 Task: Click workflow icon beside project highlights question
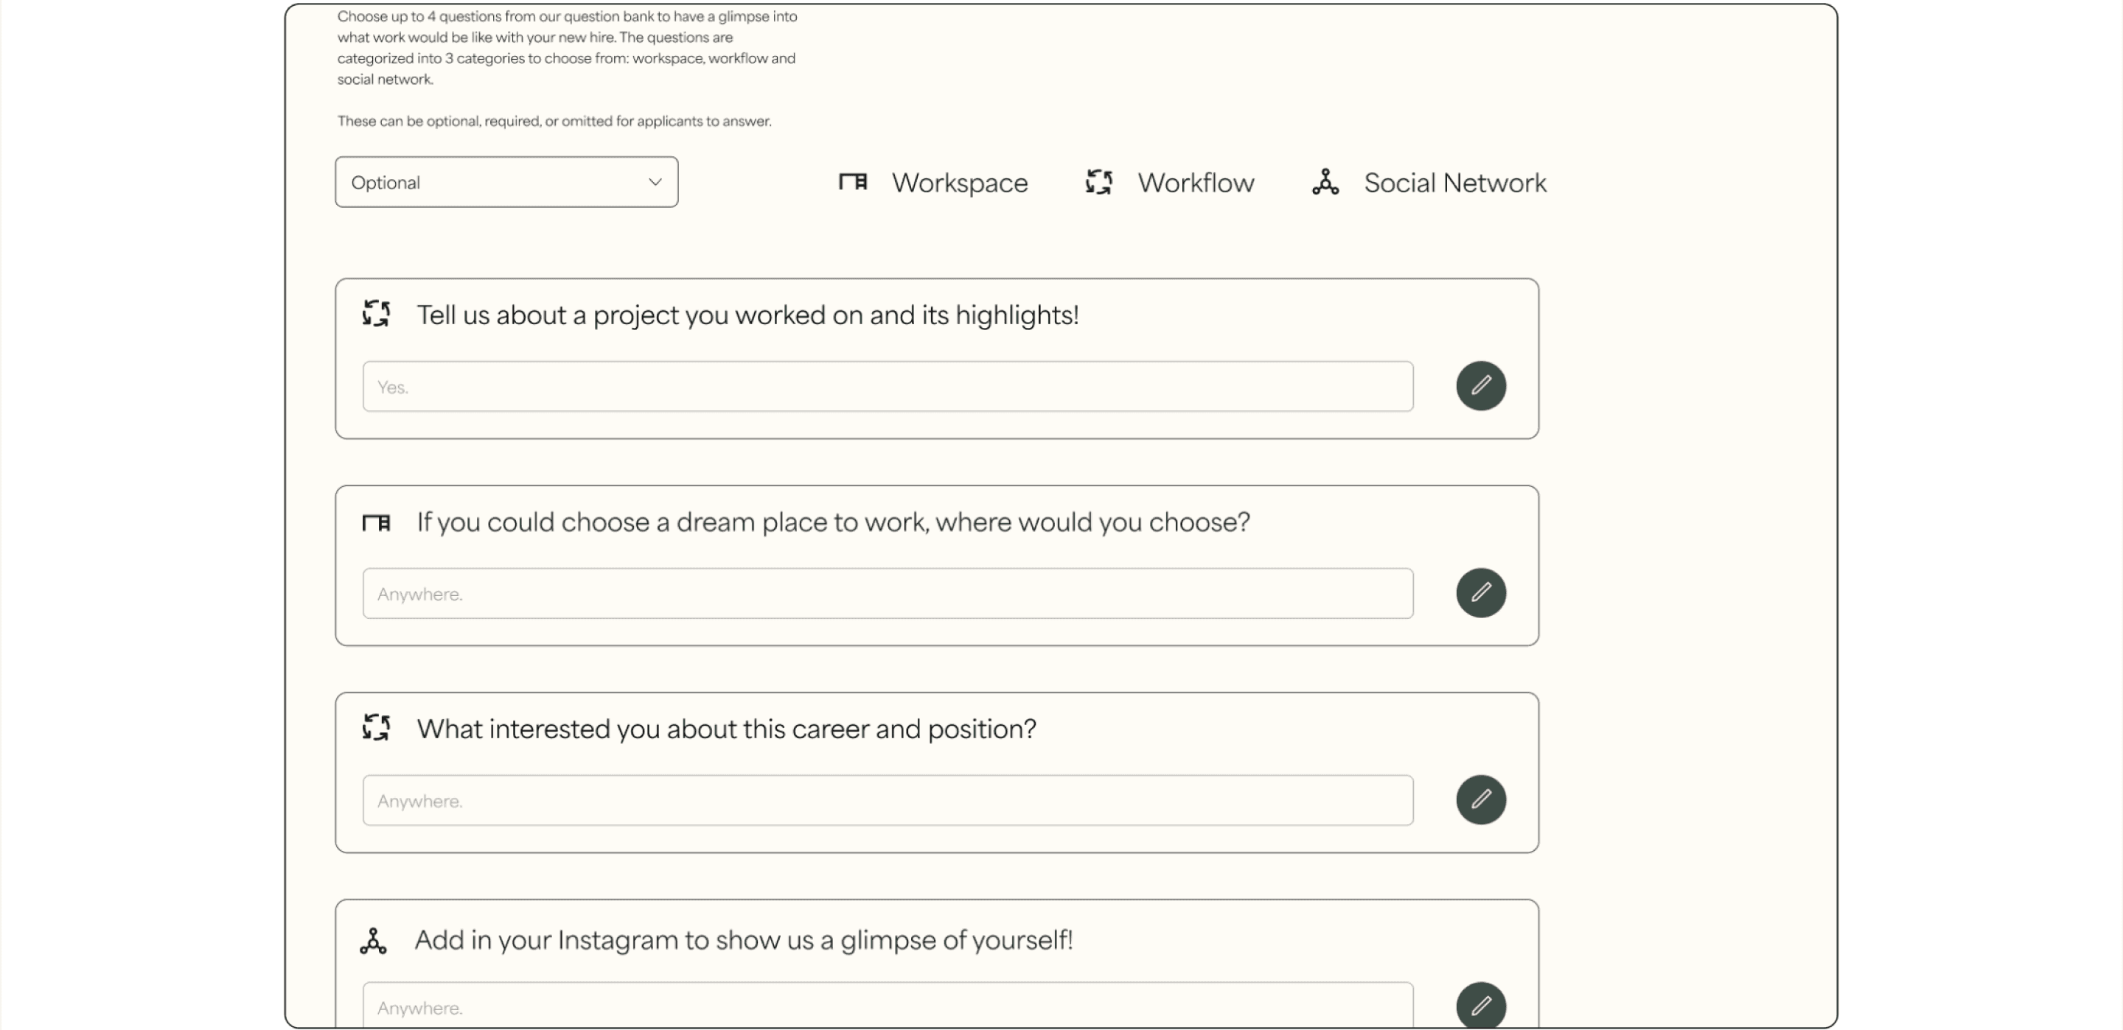click(x=377, y=314)
